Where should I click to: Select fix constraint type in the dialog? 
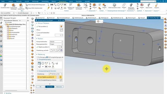(x=50, y=63)
